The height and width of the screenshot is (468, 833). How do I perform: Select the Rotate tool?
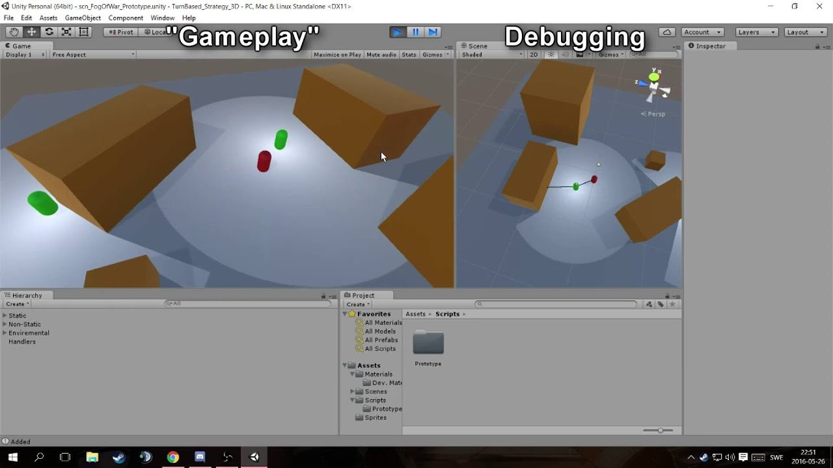[49, 32]
